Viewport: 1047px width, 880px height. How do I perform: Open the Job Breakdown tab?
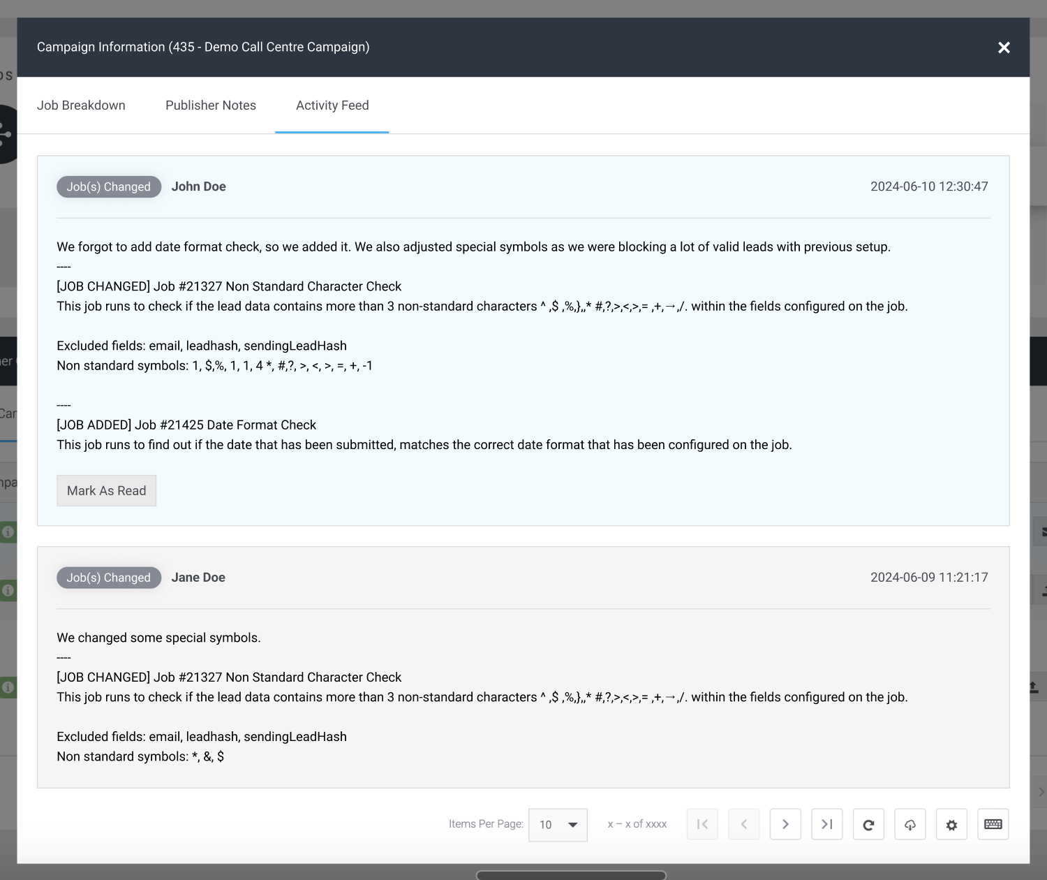click(81, 105)
